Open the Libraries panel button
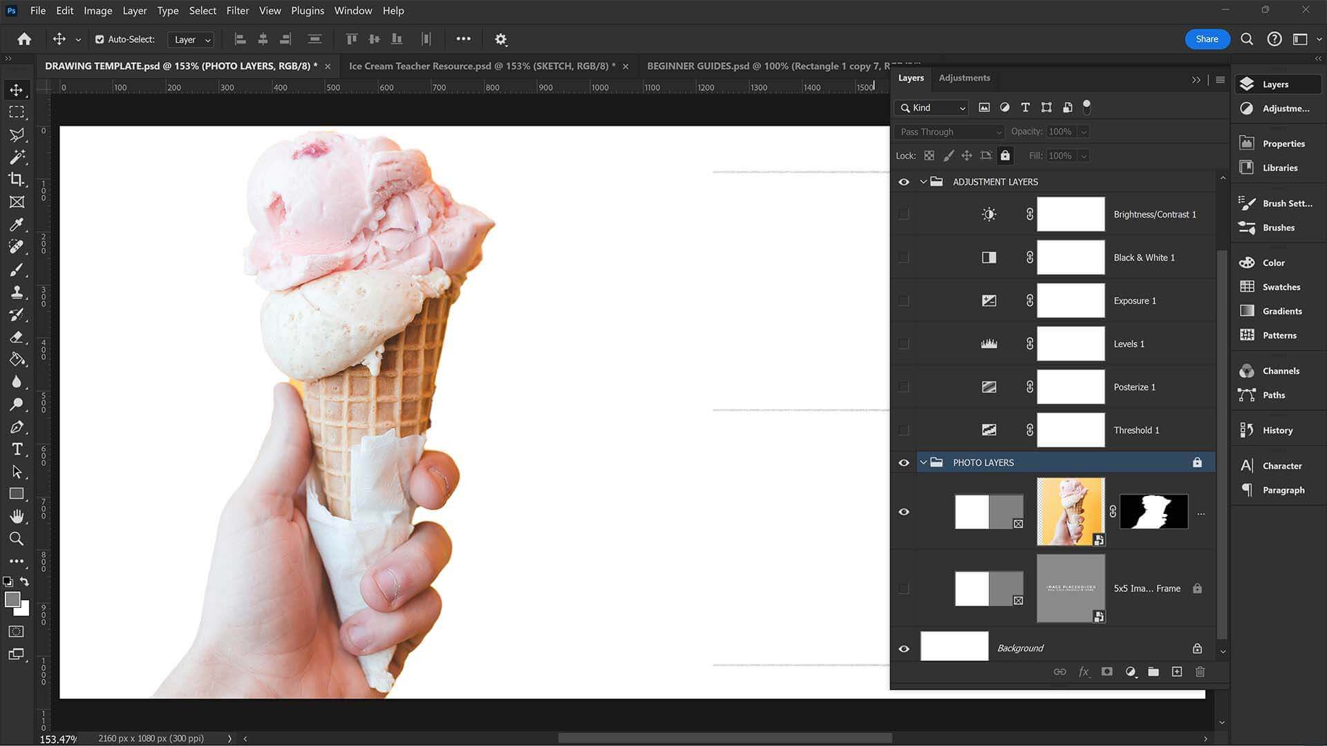The image size is (1327, 746). [x=1277, y=167]
